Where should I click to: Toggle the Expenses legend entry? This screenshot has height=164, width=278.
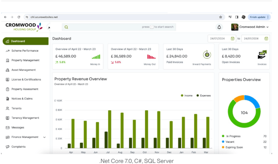(x=204, y=95)
